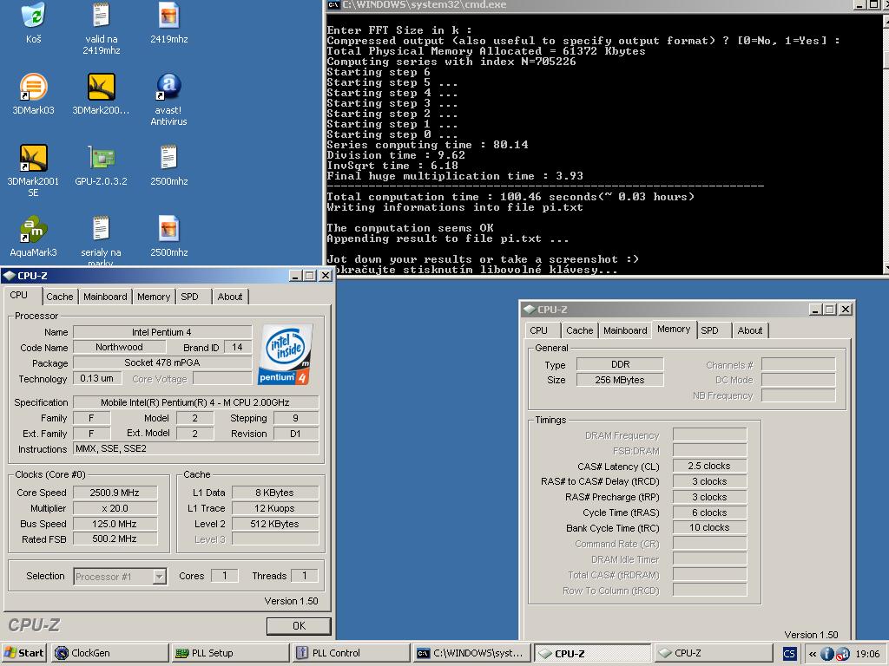
Task: Click the Instructions field MMX, SSE, SSE2
Action: coord(195,448)
